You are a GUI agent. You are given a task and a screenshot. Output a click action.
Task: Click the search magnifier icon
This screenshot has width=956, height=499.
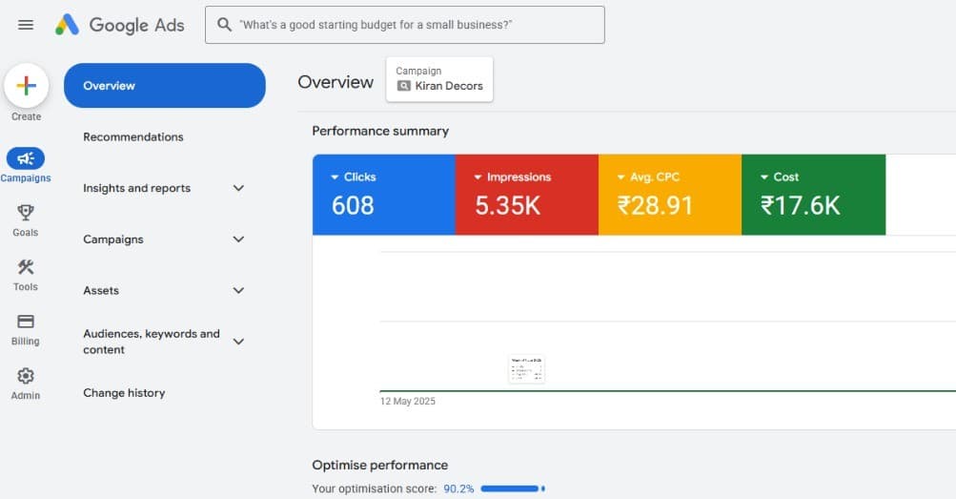click(x=225, y=25)
